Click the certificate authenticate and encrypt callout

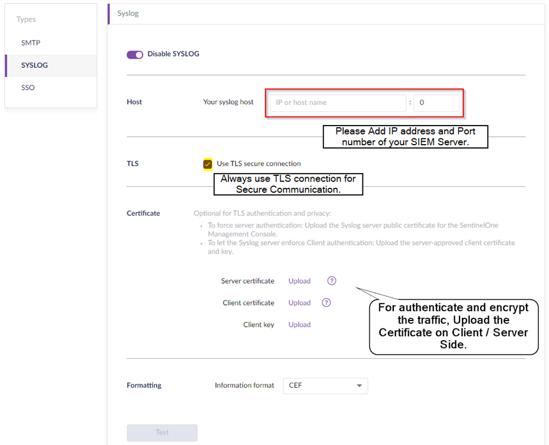[453, 327]
